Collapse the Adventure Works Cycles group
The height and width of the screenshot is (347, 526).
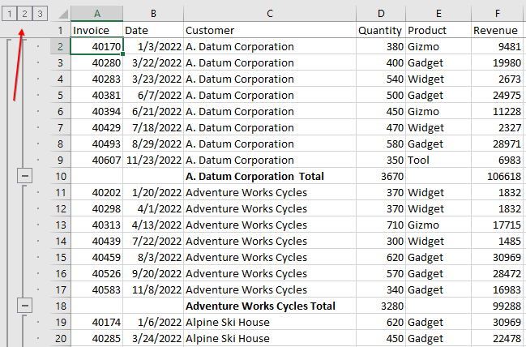24,306
